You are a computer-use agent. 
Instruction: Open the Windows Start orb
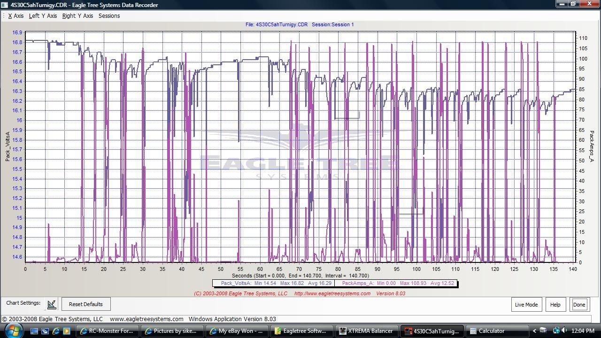pos(14,330)
